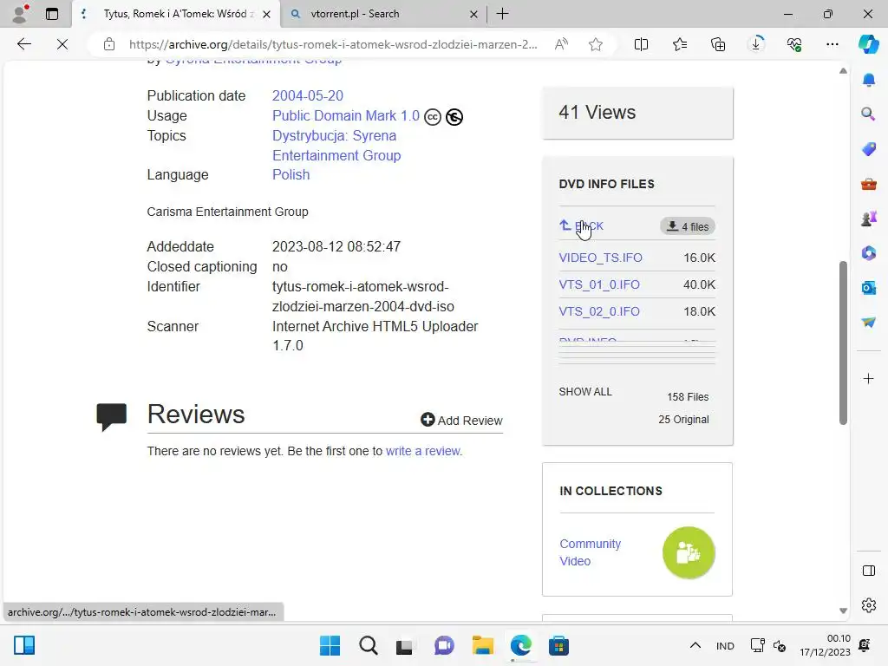Image resolution: width=888 pixels, height=666 pixels.
Task: Open site information lock icon
Action: click(109, 44)
